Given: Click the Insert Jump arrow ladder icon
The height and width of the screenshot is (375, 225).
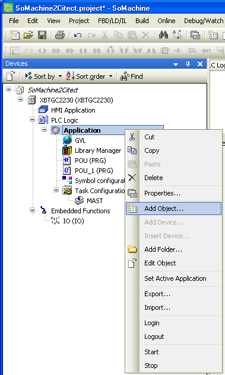Looking at the screenshot, I should click(178, 50).
